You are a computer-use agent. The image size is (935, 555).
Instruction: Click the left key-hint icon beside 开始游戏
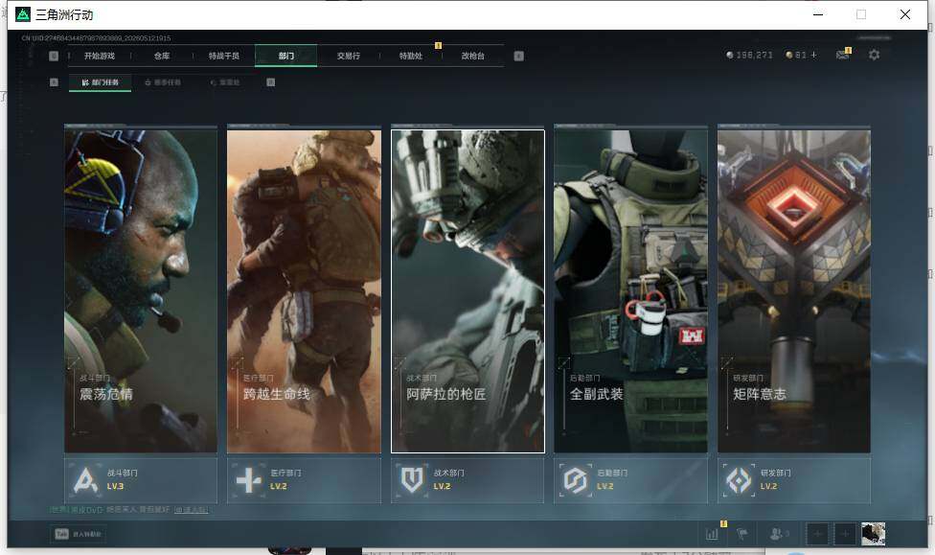coord(54,56)
